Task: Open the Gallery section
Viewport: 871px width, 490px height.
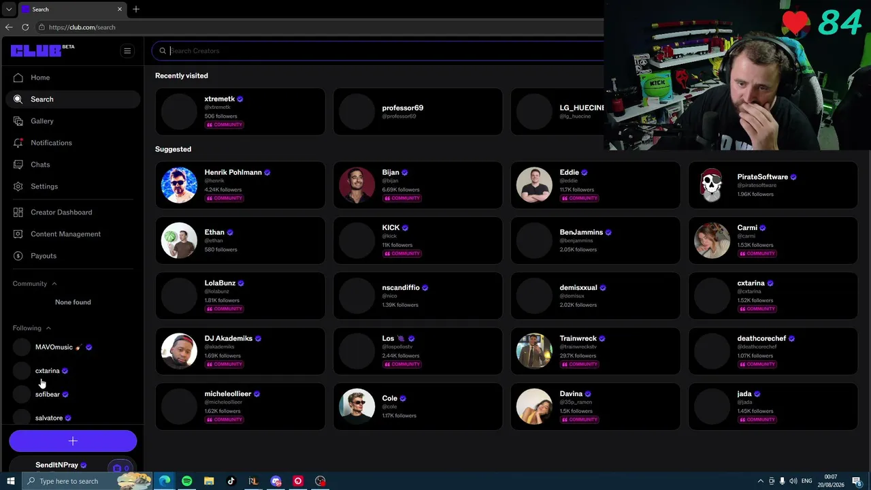Action: 73,121
